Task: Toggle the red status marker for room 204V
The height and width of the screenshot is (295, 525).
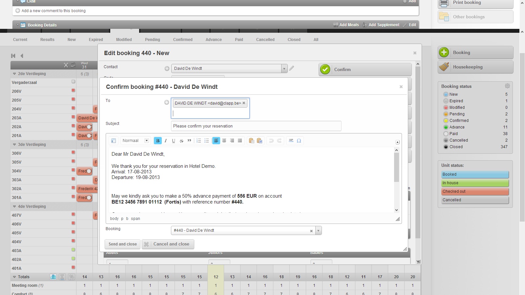Action: point(73,108)
